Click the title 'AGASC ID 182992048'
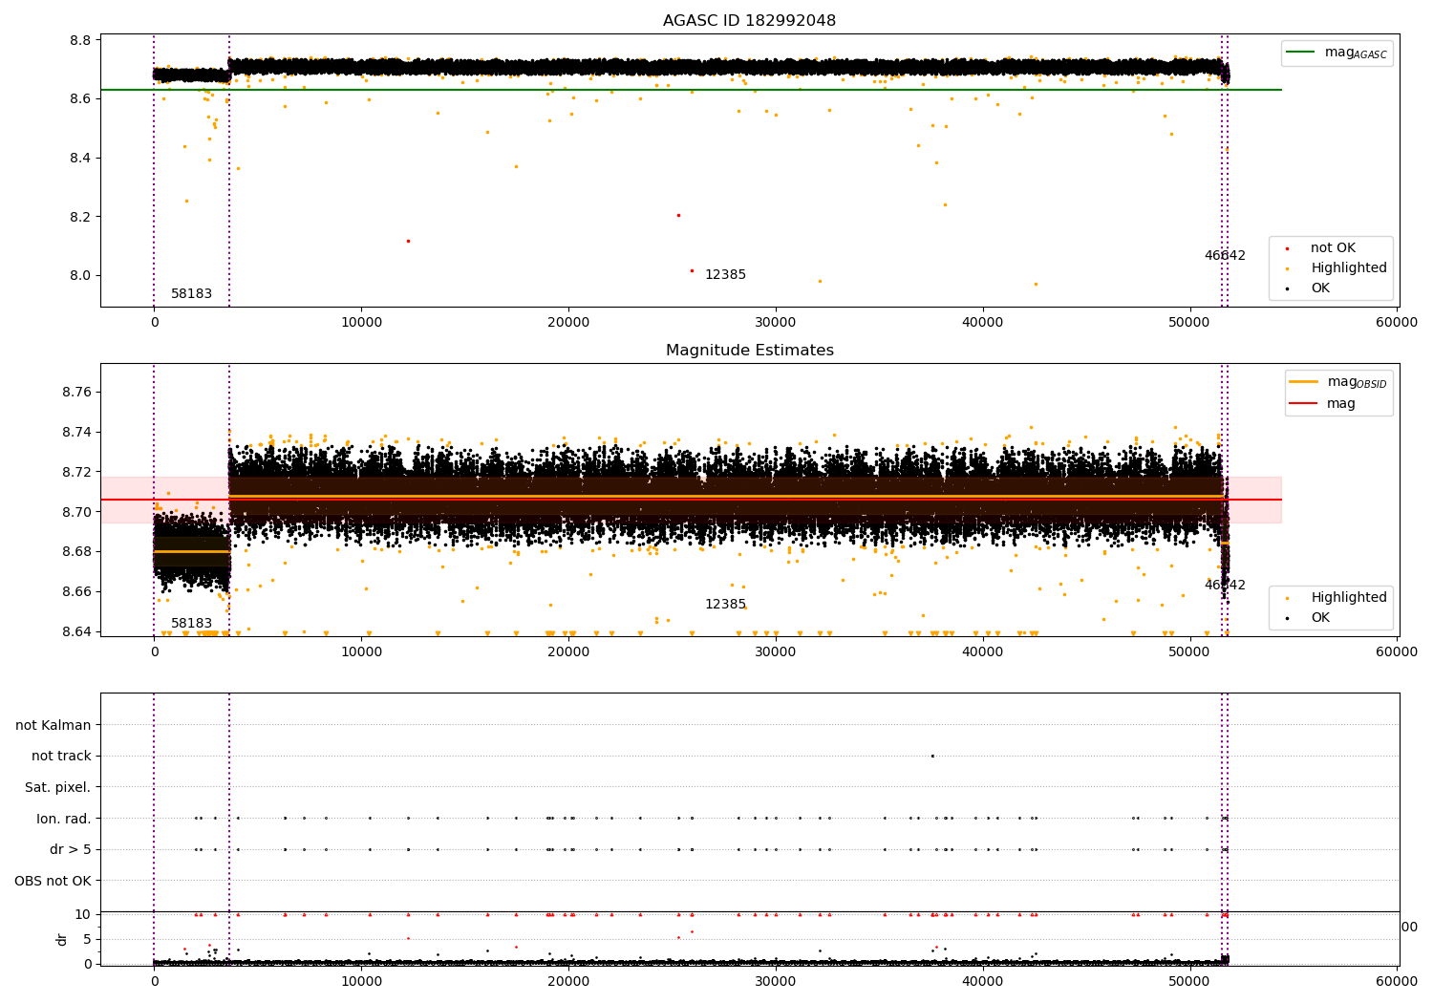Image resolution: width=1433 pixels, height=1003 pixels. pos(749,21)
